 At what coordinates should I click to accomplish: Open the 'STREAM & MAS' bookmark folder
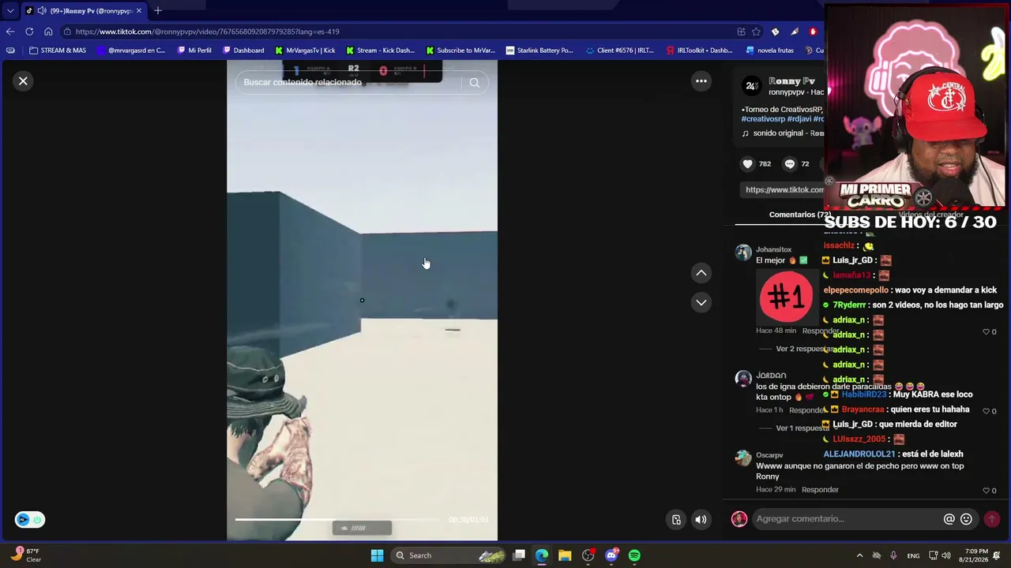57,50
